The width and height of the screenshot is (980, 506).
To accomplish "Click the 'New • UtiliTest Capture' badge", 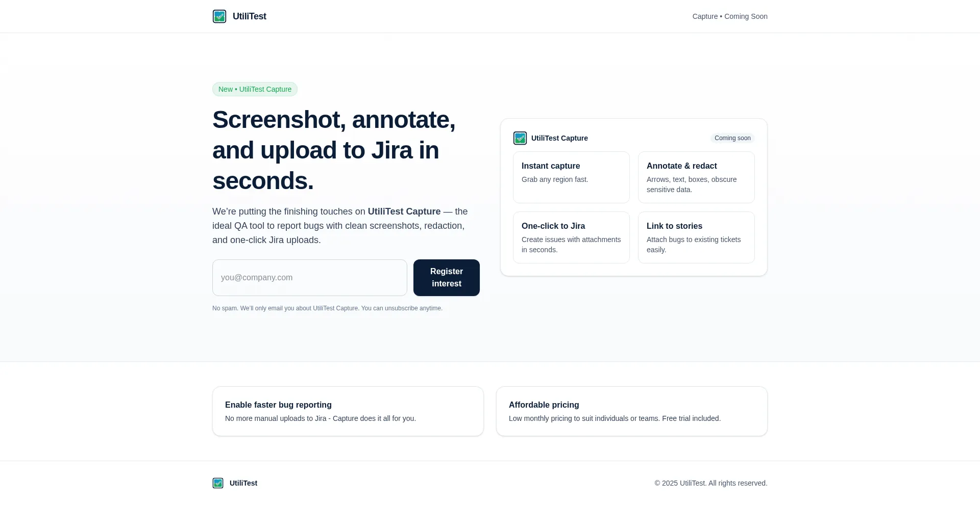I will tap(255, 89).
